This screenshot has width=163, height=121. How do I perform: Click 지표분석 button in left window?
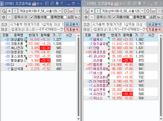72,29
